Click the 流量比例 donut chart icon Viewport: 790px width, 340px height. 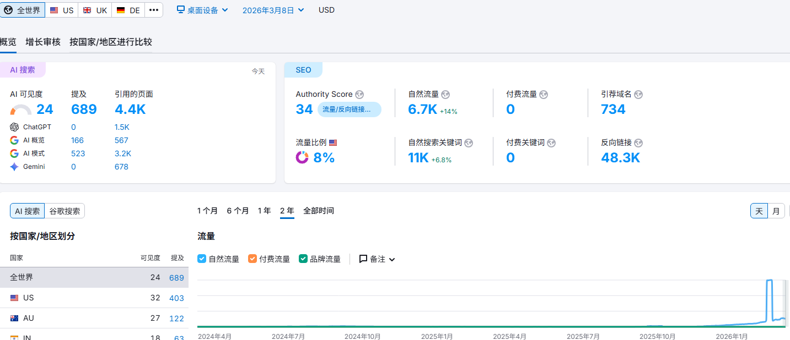point(302,158)
